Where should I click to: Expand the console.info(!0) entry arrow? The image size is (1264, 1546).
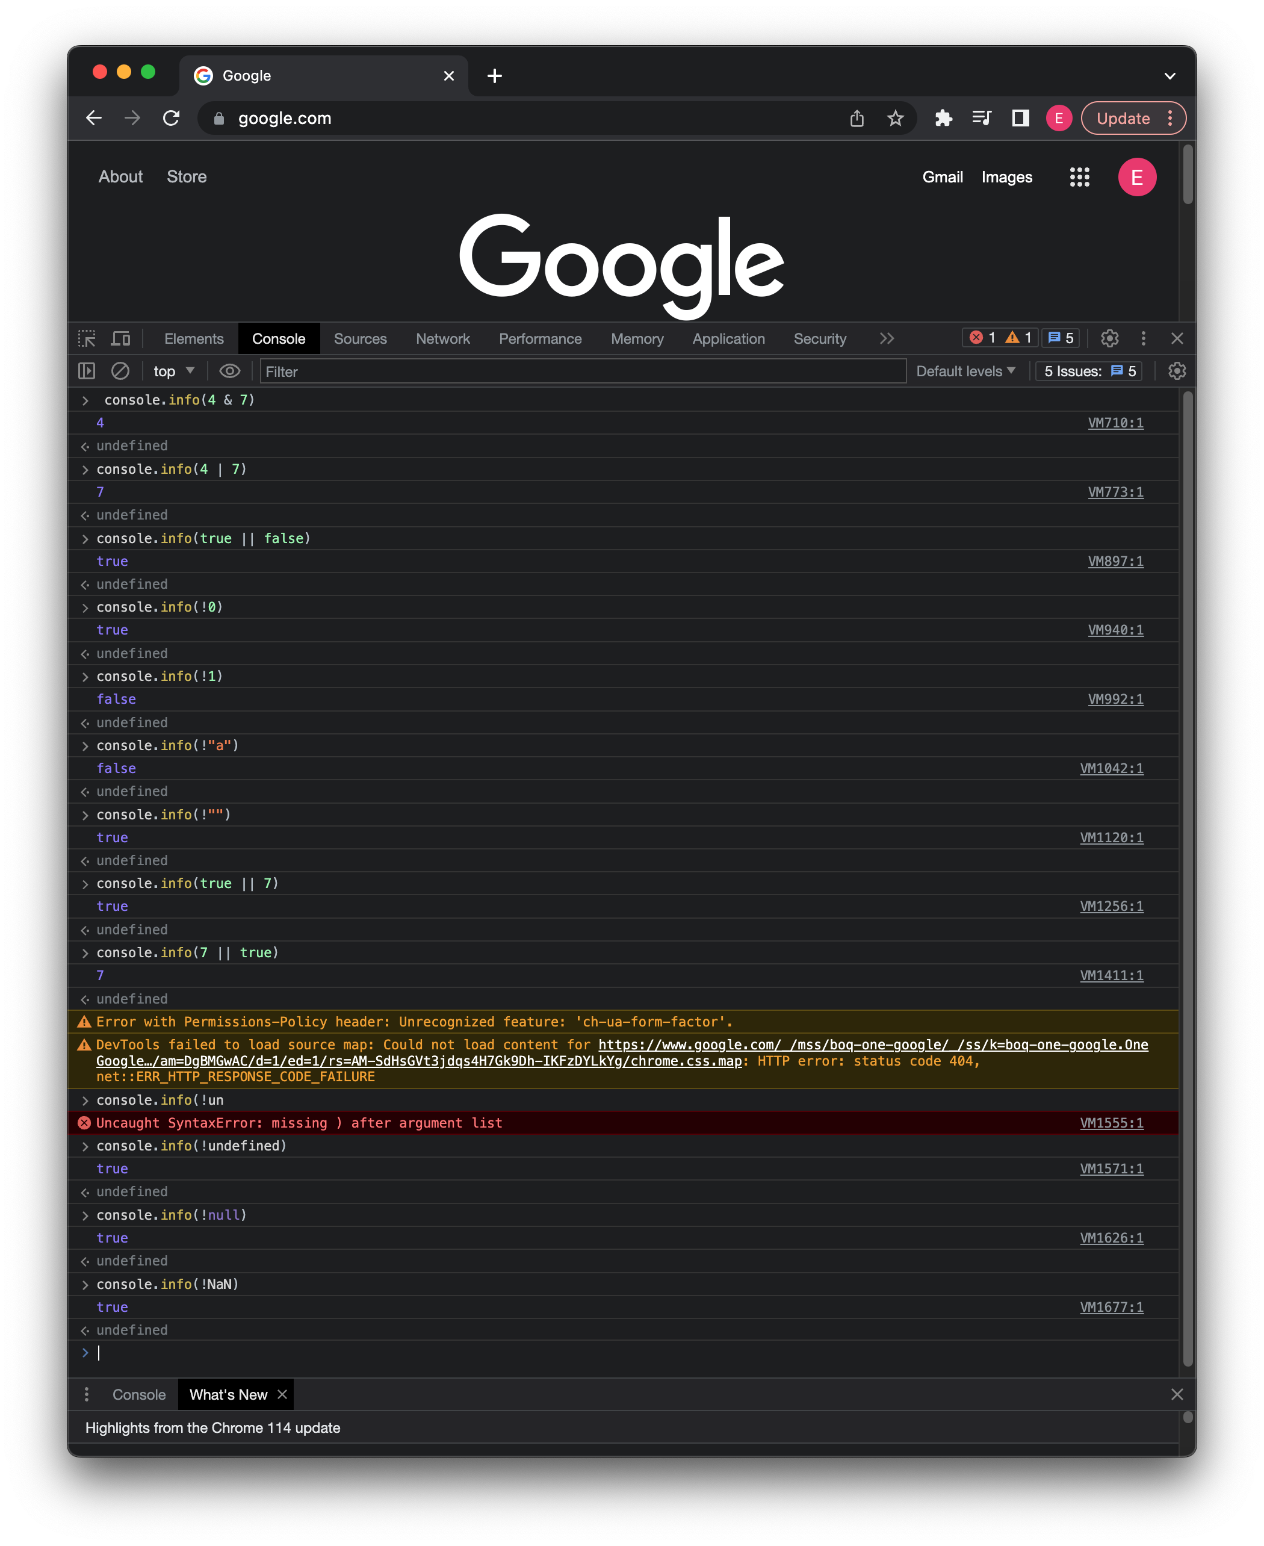click(x=85, y=607)
